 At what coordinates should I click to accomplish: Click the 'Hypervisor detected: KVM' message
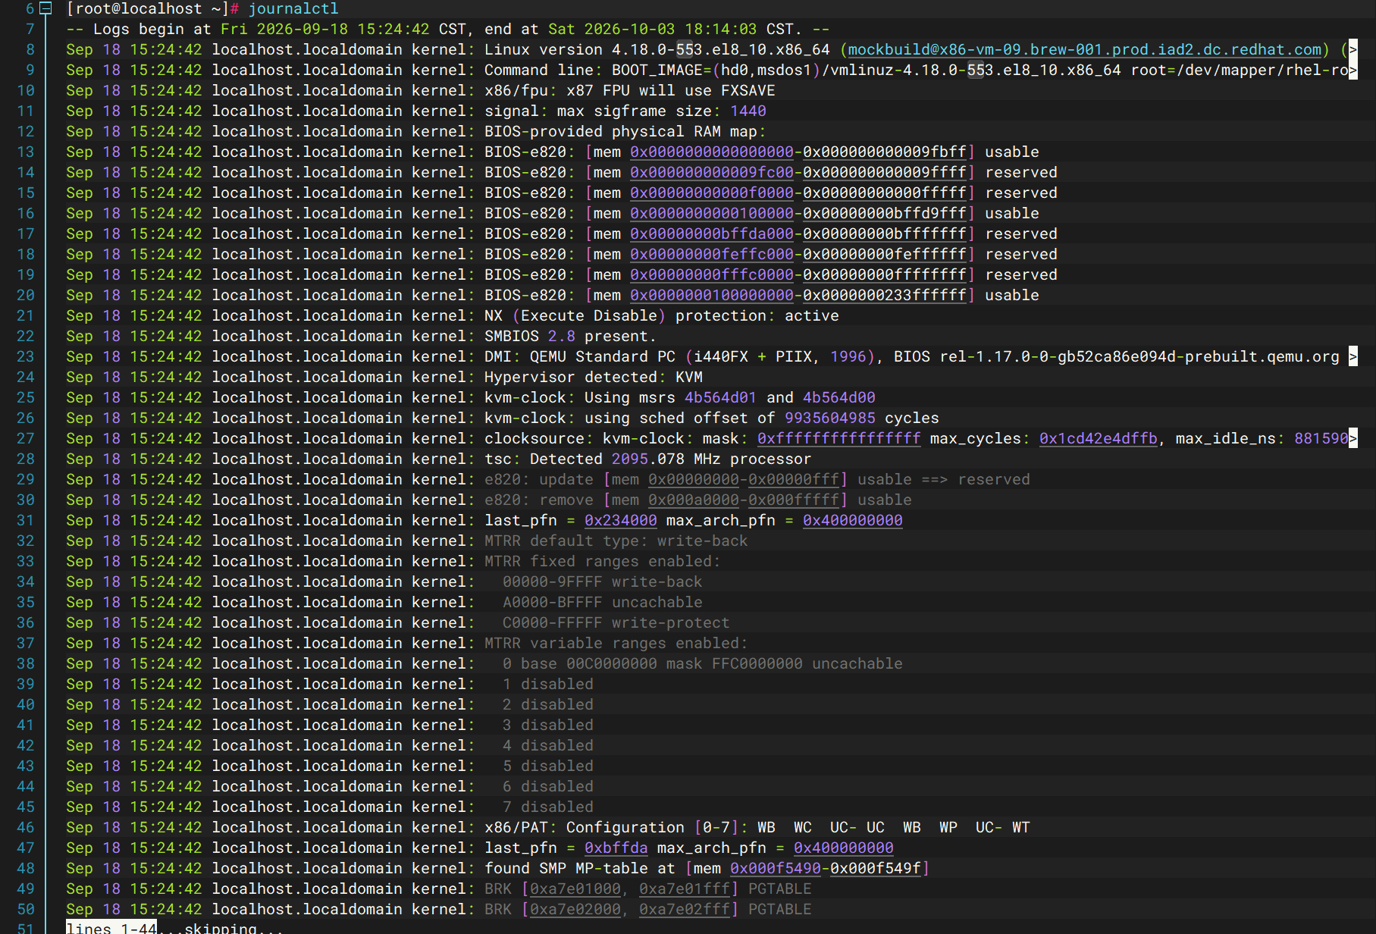point(594,377)
